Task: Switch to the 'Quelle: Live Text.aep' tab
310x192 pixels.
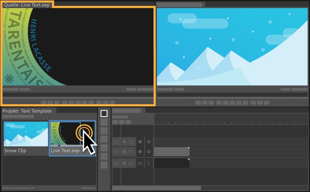Action: 27,5
